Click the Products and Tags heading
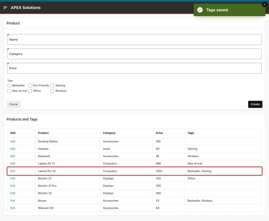Image resolution: width=269 pixels, height=221 pixels. coord(22,119)
